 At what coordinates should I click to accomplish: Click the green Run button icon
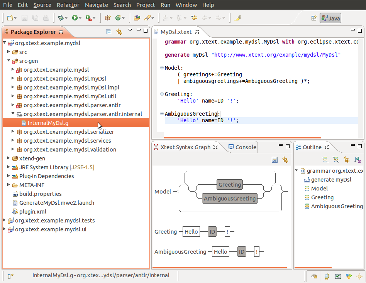coord(75,18)
